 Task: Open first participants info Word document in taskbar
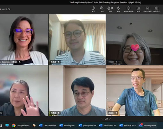87,125
